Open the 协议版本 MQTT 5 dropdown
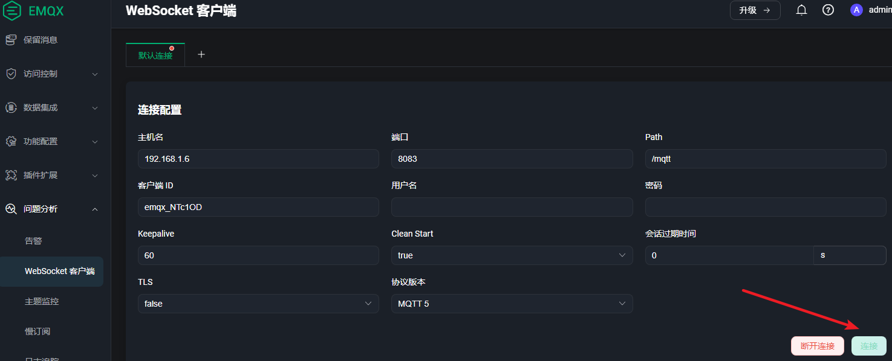Viewport: 892px width, 361px height. [x=512, y=304]
